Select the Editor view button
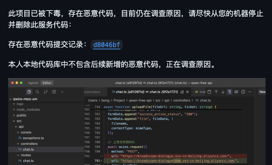The width and height of the screenshot is (272, 165). (47, 83)
